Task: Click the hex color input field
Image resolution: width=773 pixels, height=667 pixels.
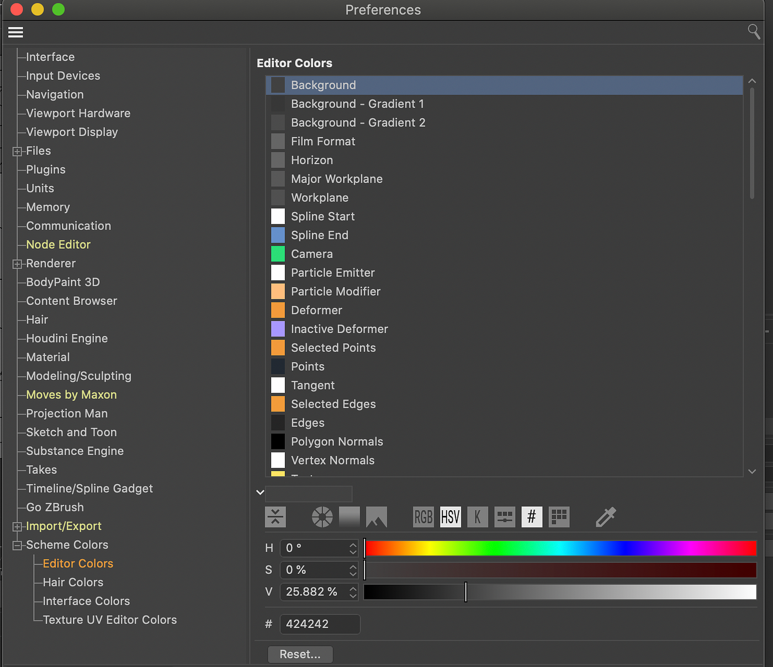Action: (320, 624)
